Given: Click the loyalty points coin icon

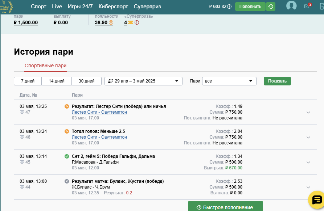Looking at the screenshot, I should pyautogui.click(x=111, y=22).
